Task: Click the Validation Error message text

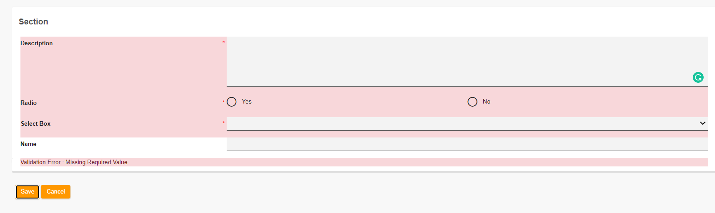Action: (74, 162)
